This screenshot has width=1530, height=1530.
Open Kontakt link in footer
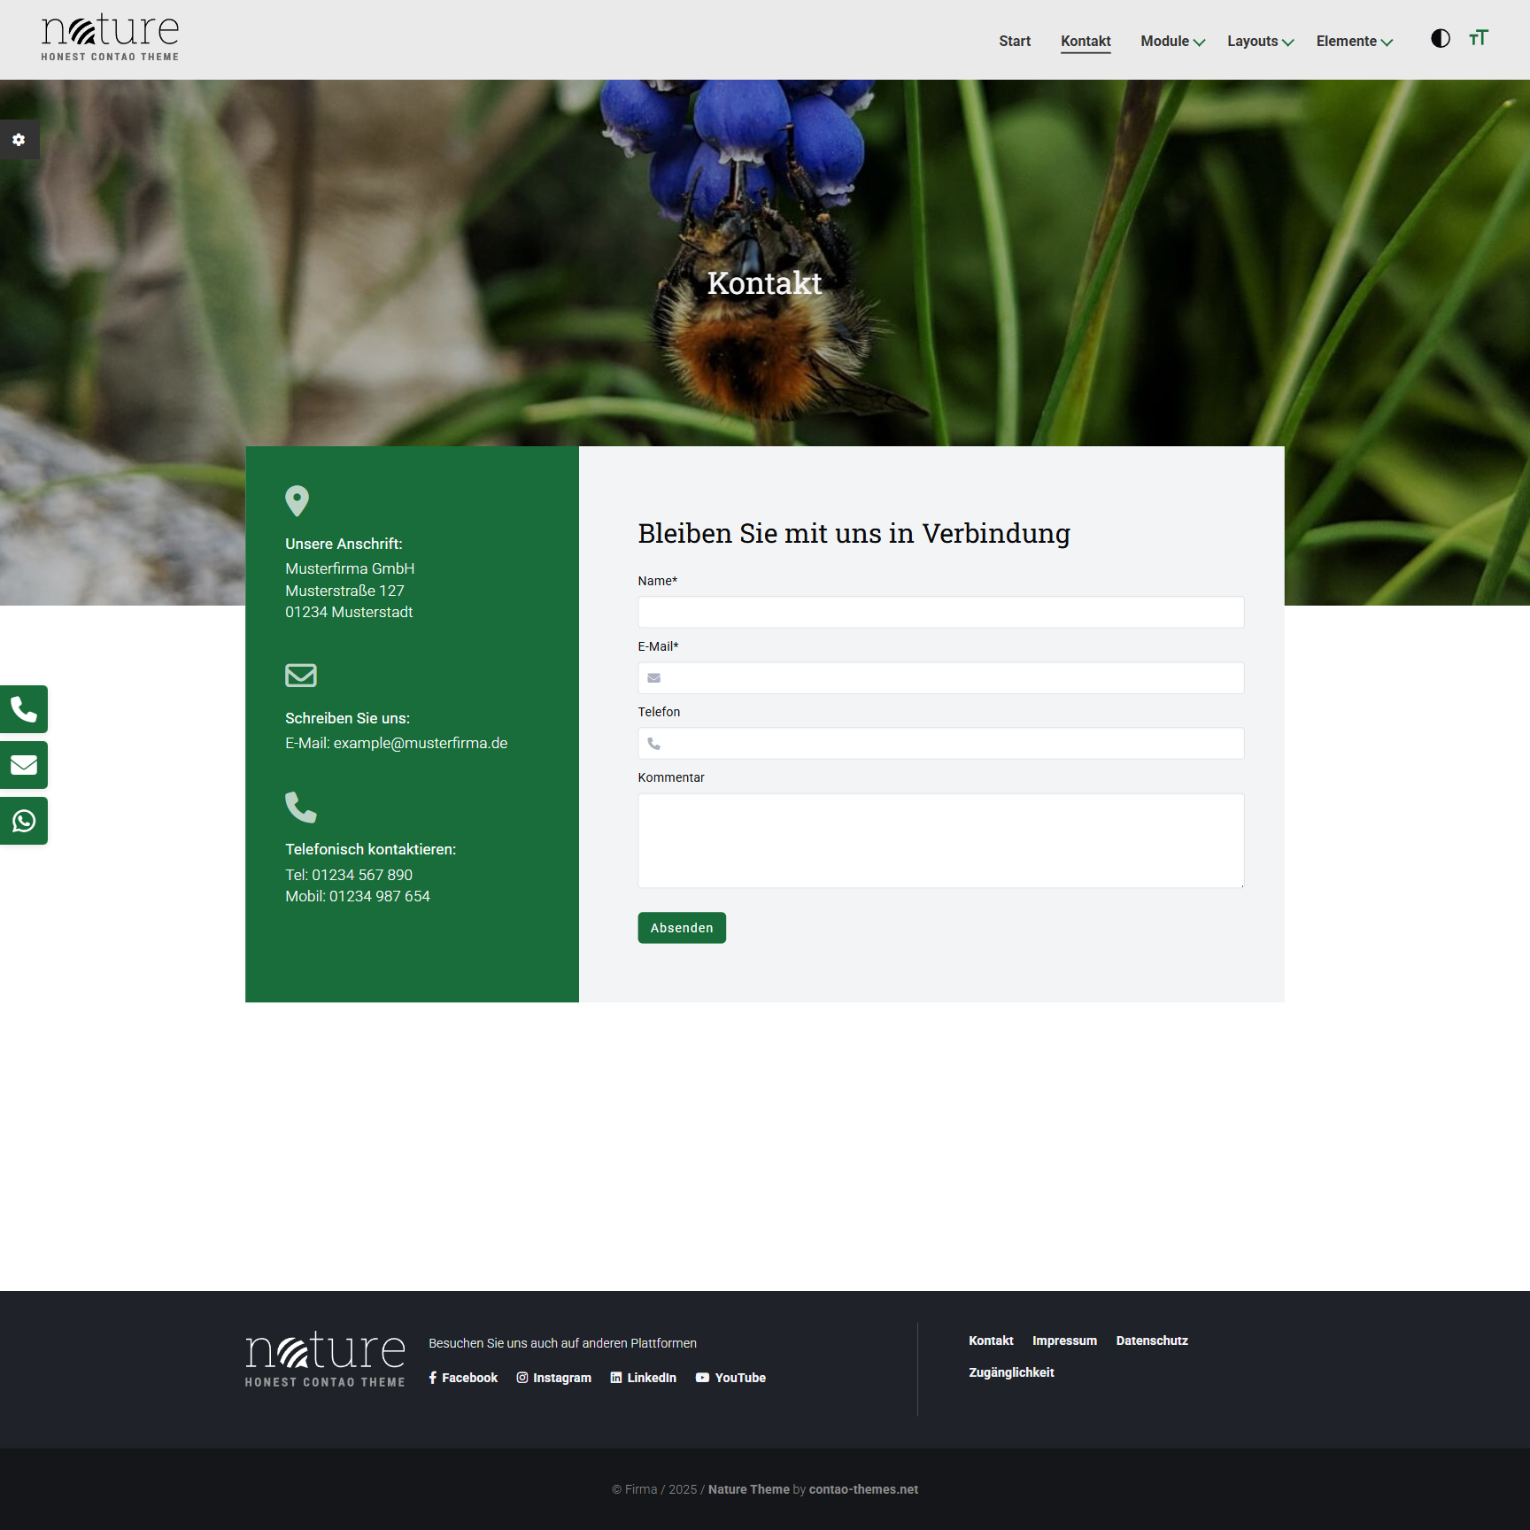[991, 1341]
